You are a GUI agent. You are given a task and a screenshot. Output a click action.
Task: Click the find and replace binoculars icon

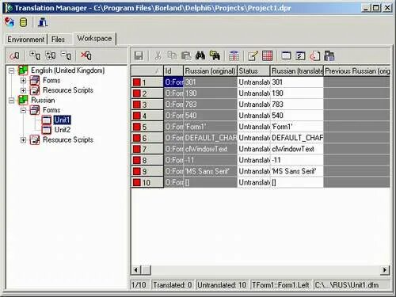click(215, 56)
